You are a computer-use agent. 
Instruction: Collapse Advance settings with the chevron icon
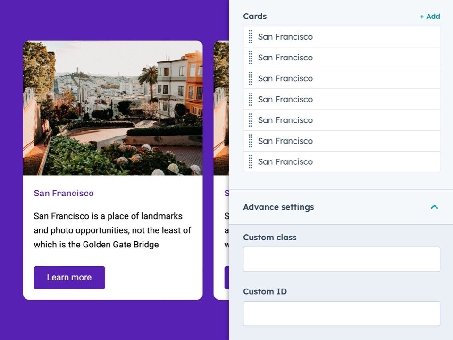tap(434, 207)
